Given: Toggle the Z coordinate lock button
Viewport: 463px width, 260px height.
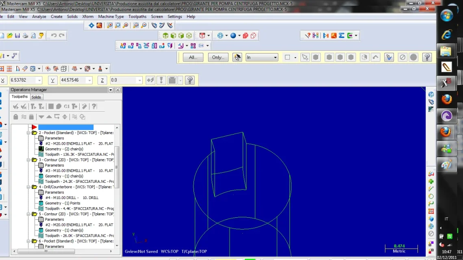Looking at the screenshot, I should pyautogui.click(x=102, y=80).
